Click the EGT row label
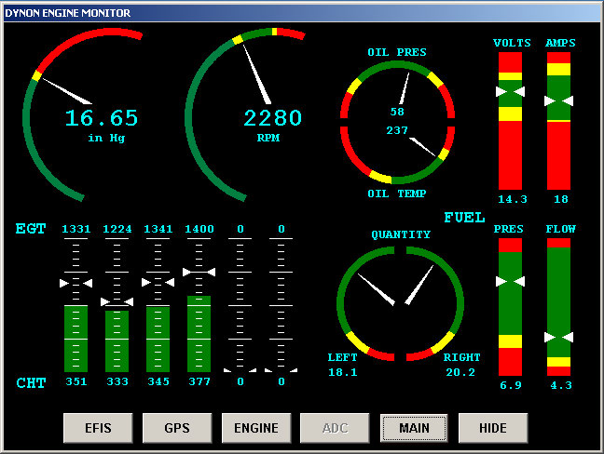 pos(31,229)
